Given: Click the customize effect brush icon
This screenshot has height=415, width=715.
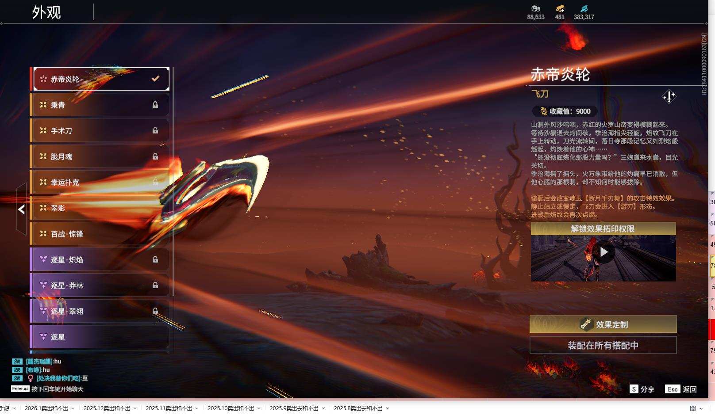Looking at the screenshot, I should coord(586,324).
